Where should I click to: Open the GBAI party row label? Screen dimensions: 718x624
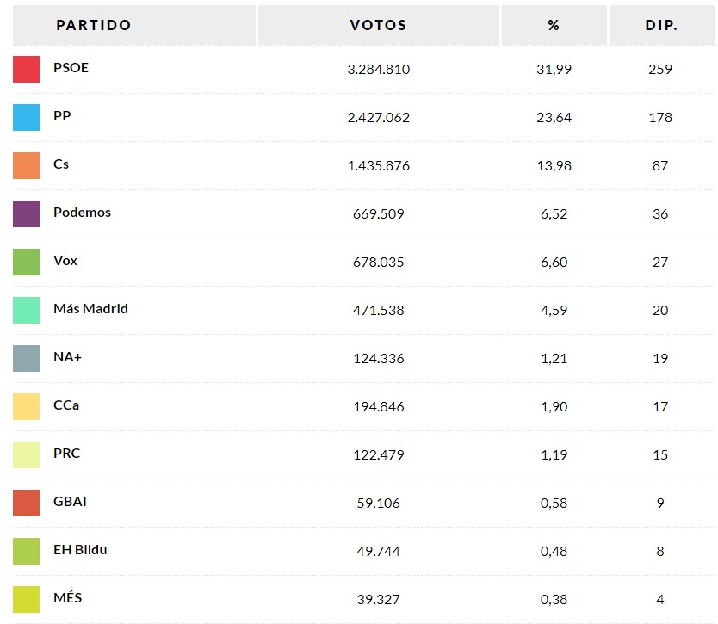(x=70, y=502)
